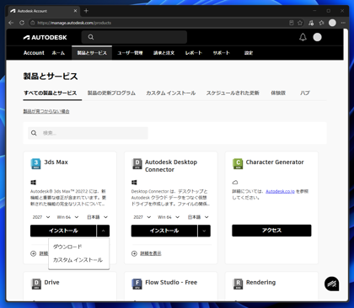Click the browser back arrow
The height and width of the screenshot is (308, 354).
[x=11, y=23]
